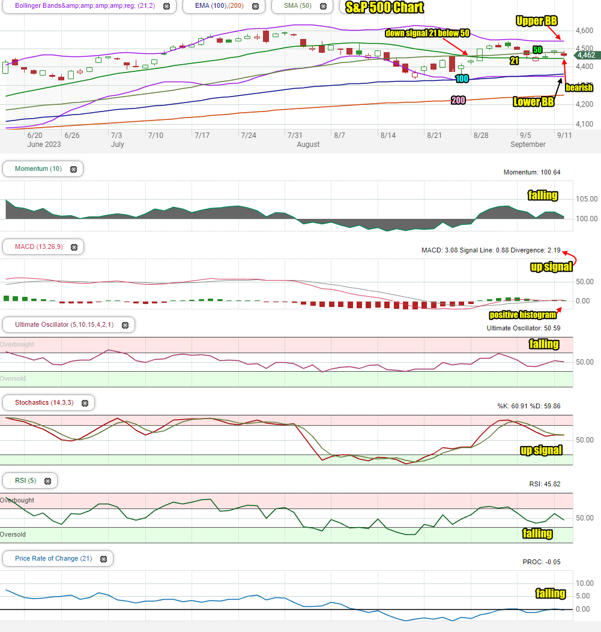This screenshot has height=632, width=601.
Task: Open EMA (100),(200) settings label
Action: point(219,5)
